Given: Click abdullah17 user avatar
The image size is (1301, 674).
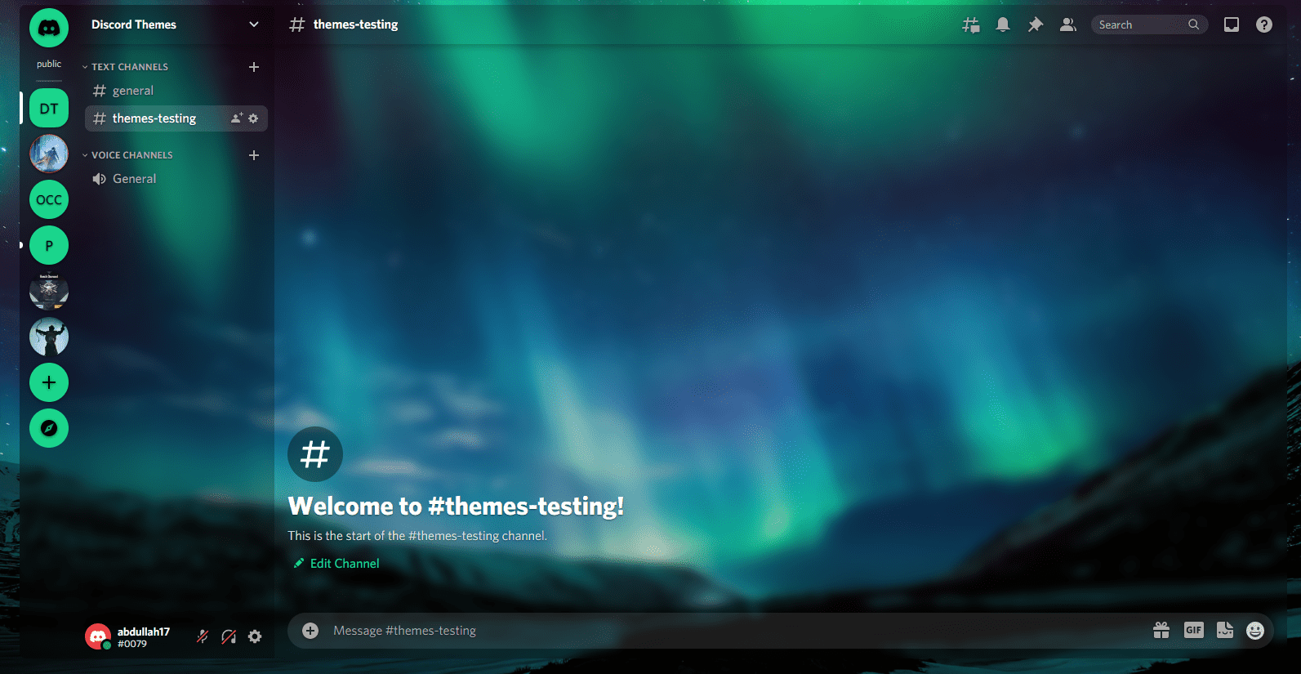Looking at the screenshot, I should (x=98, y=636).
